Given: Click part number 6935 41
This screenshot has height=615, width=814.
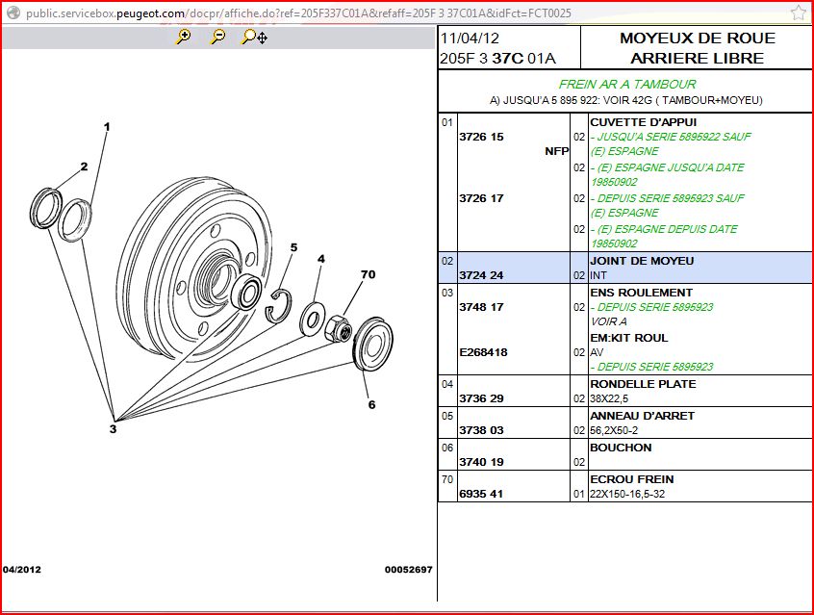Looking at the screenshot, I should [x=481, y=494].
